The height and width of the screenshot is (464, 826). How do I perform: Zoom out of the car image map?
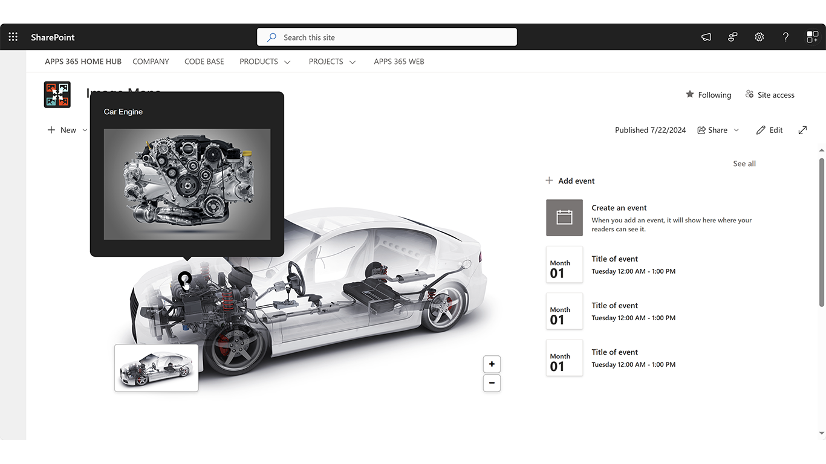pos(492,383)
